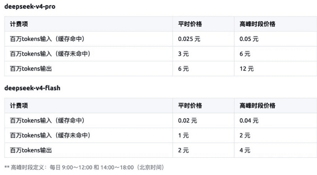Click pro table 缓存未命中 row label

(50, 54)
